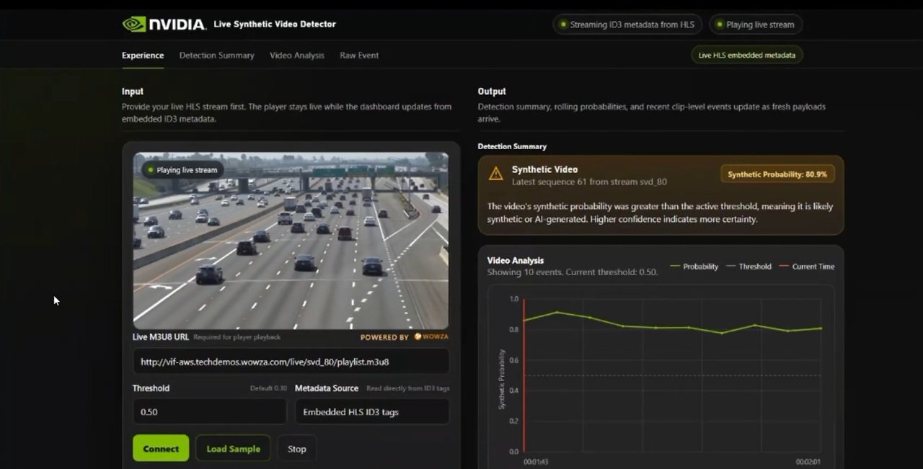Open the Raw Event tab
This screenshot has width=923, height=469.
(359, 55)
